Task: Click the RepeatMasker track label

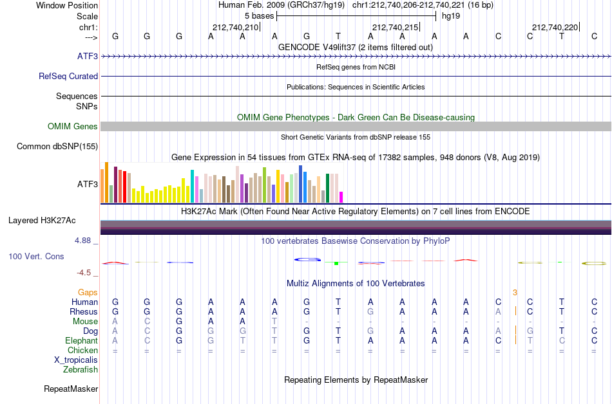Action: pos(71,389)
